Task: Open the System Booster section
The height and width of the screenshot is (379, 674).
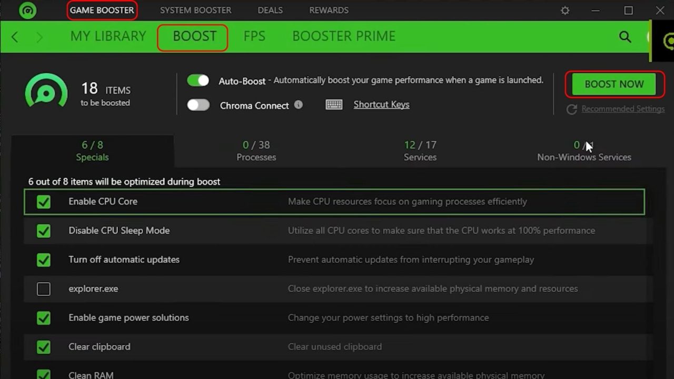Action: click(195, 11)
